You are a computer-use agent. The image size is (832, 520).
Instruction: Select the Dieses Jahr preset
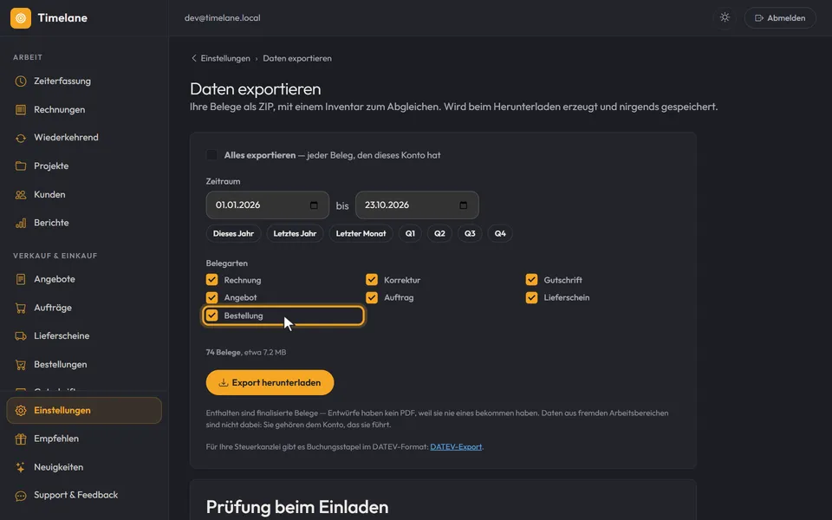point(233,233)
